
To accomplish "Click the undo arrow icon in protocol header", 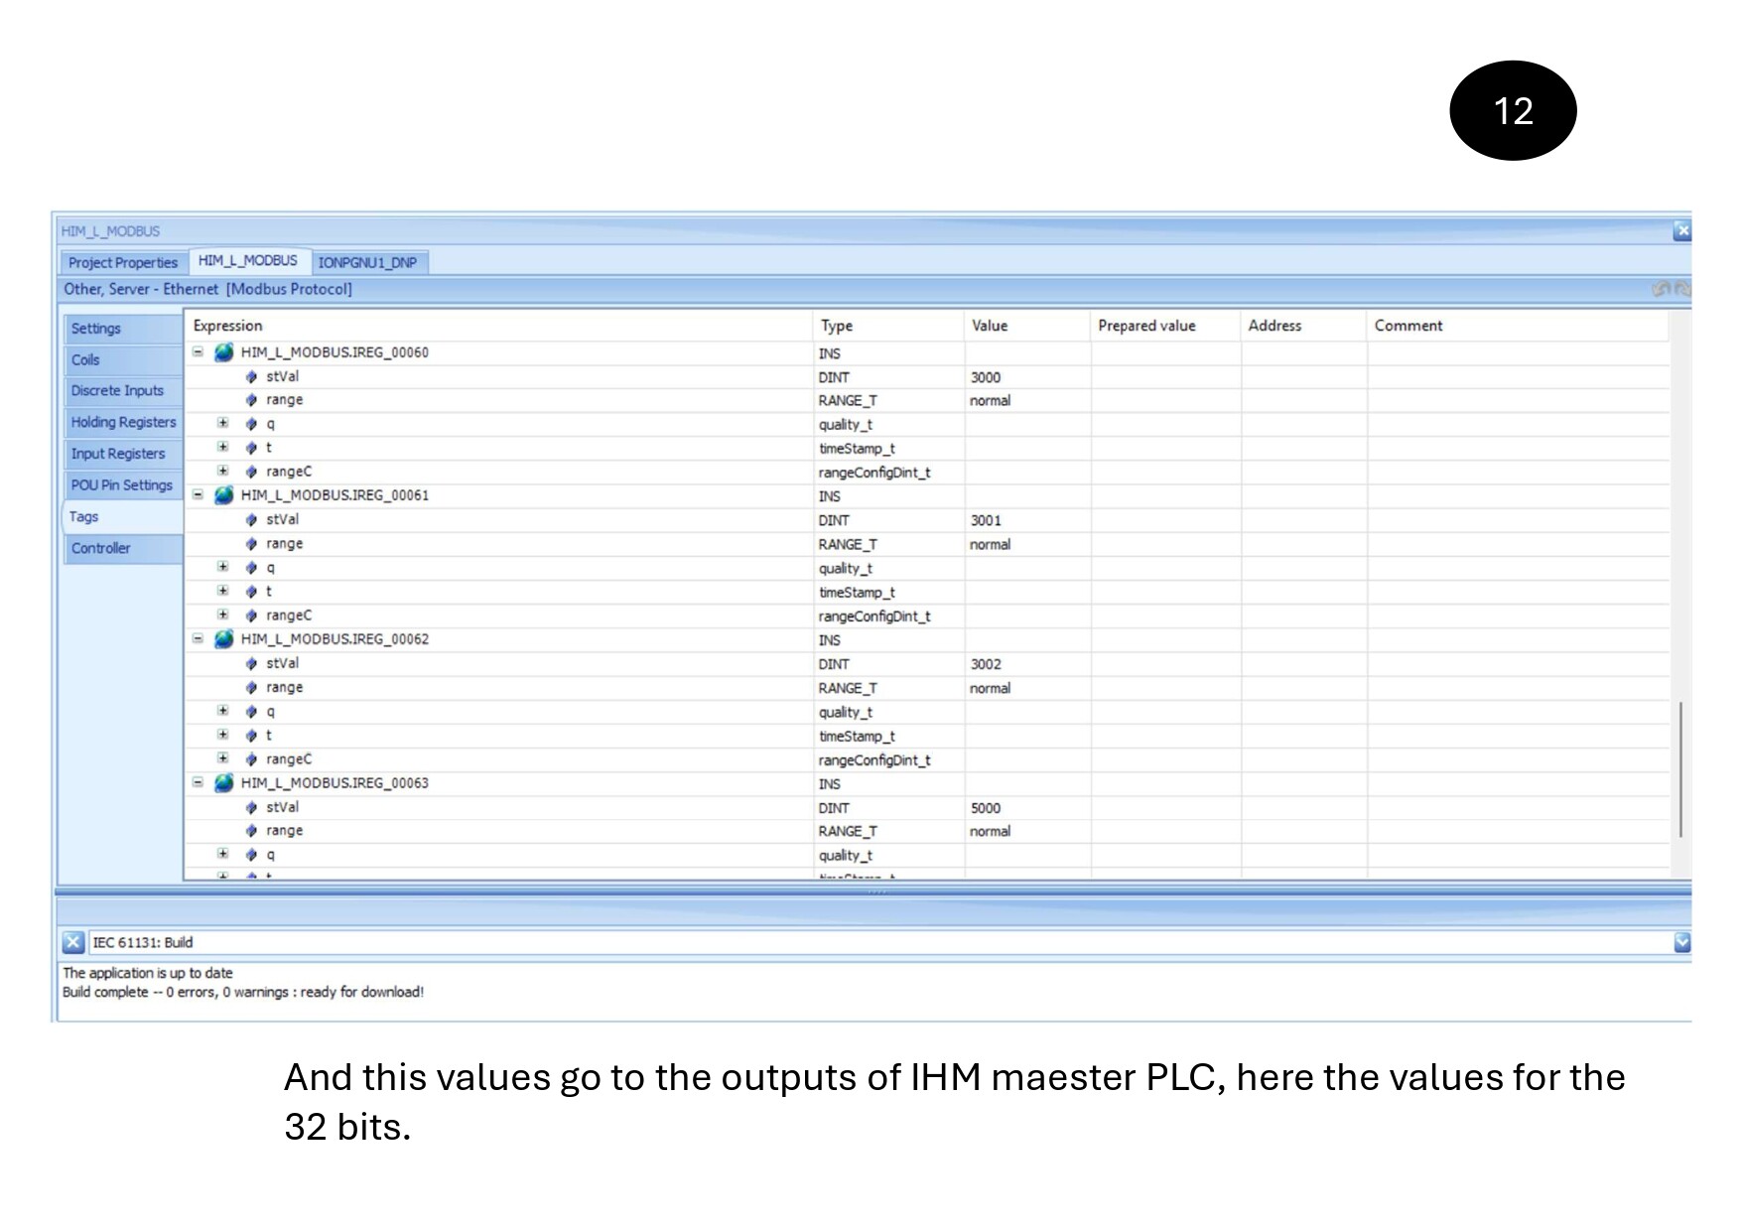I will tap(1661, 289).
